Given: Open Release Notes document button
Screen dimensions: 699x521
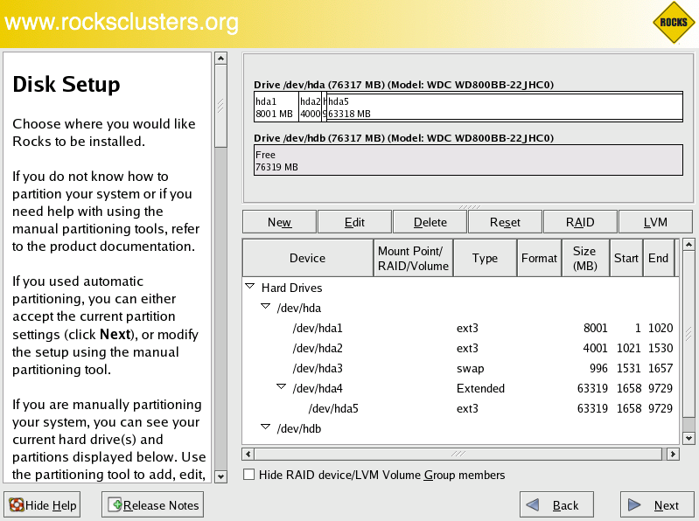Looking at the screenshot, I should [153, 504].
